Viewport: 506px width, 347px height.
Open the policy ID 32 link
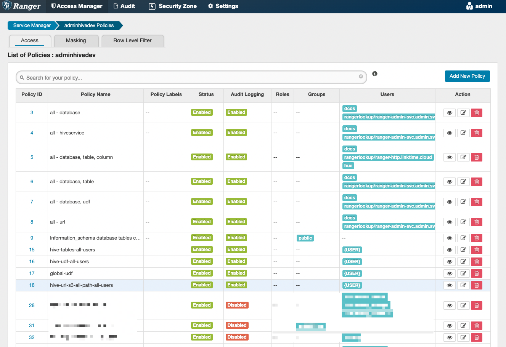[32, 337]
